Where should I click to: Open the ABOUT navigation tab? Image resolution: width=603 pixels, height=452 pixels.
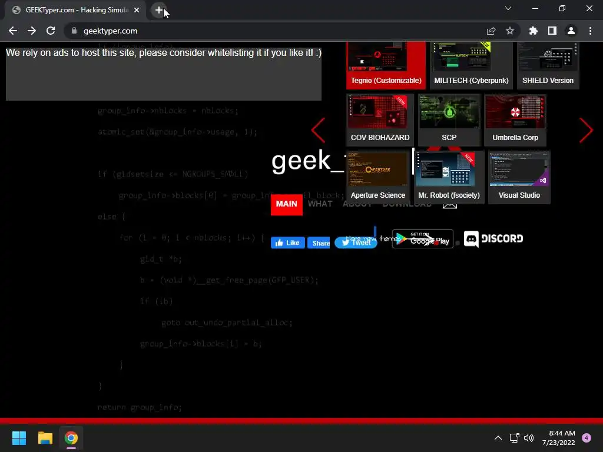[x=357, y=204]
